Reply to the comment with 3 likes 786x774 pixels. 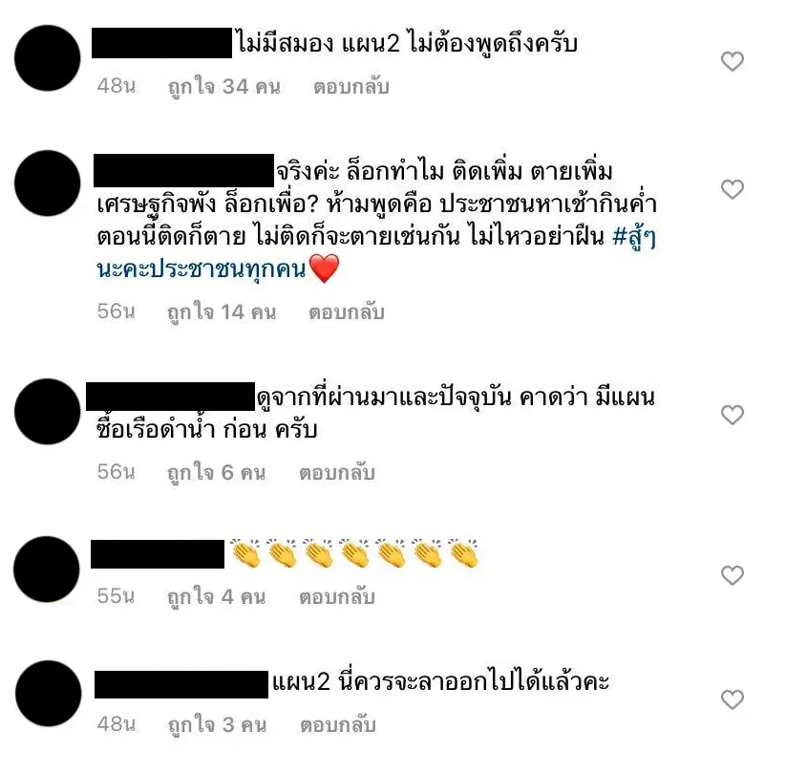[338, 725]
